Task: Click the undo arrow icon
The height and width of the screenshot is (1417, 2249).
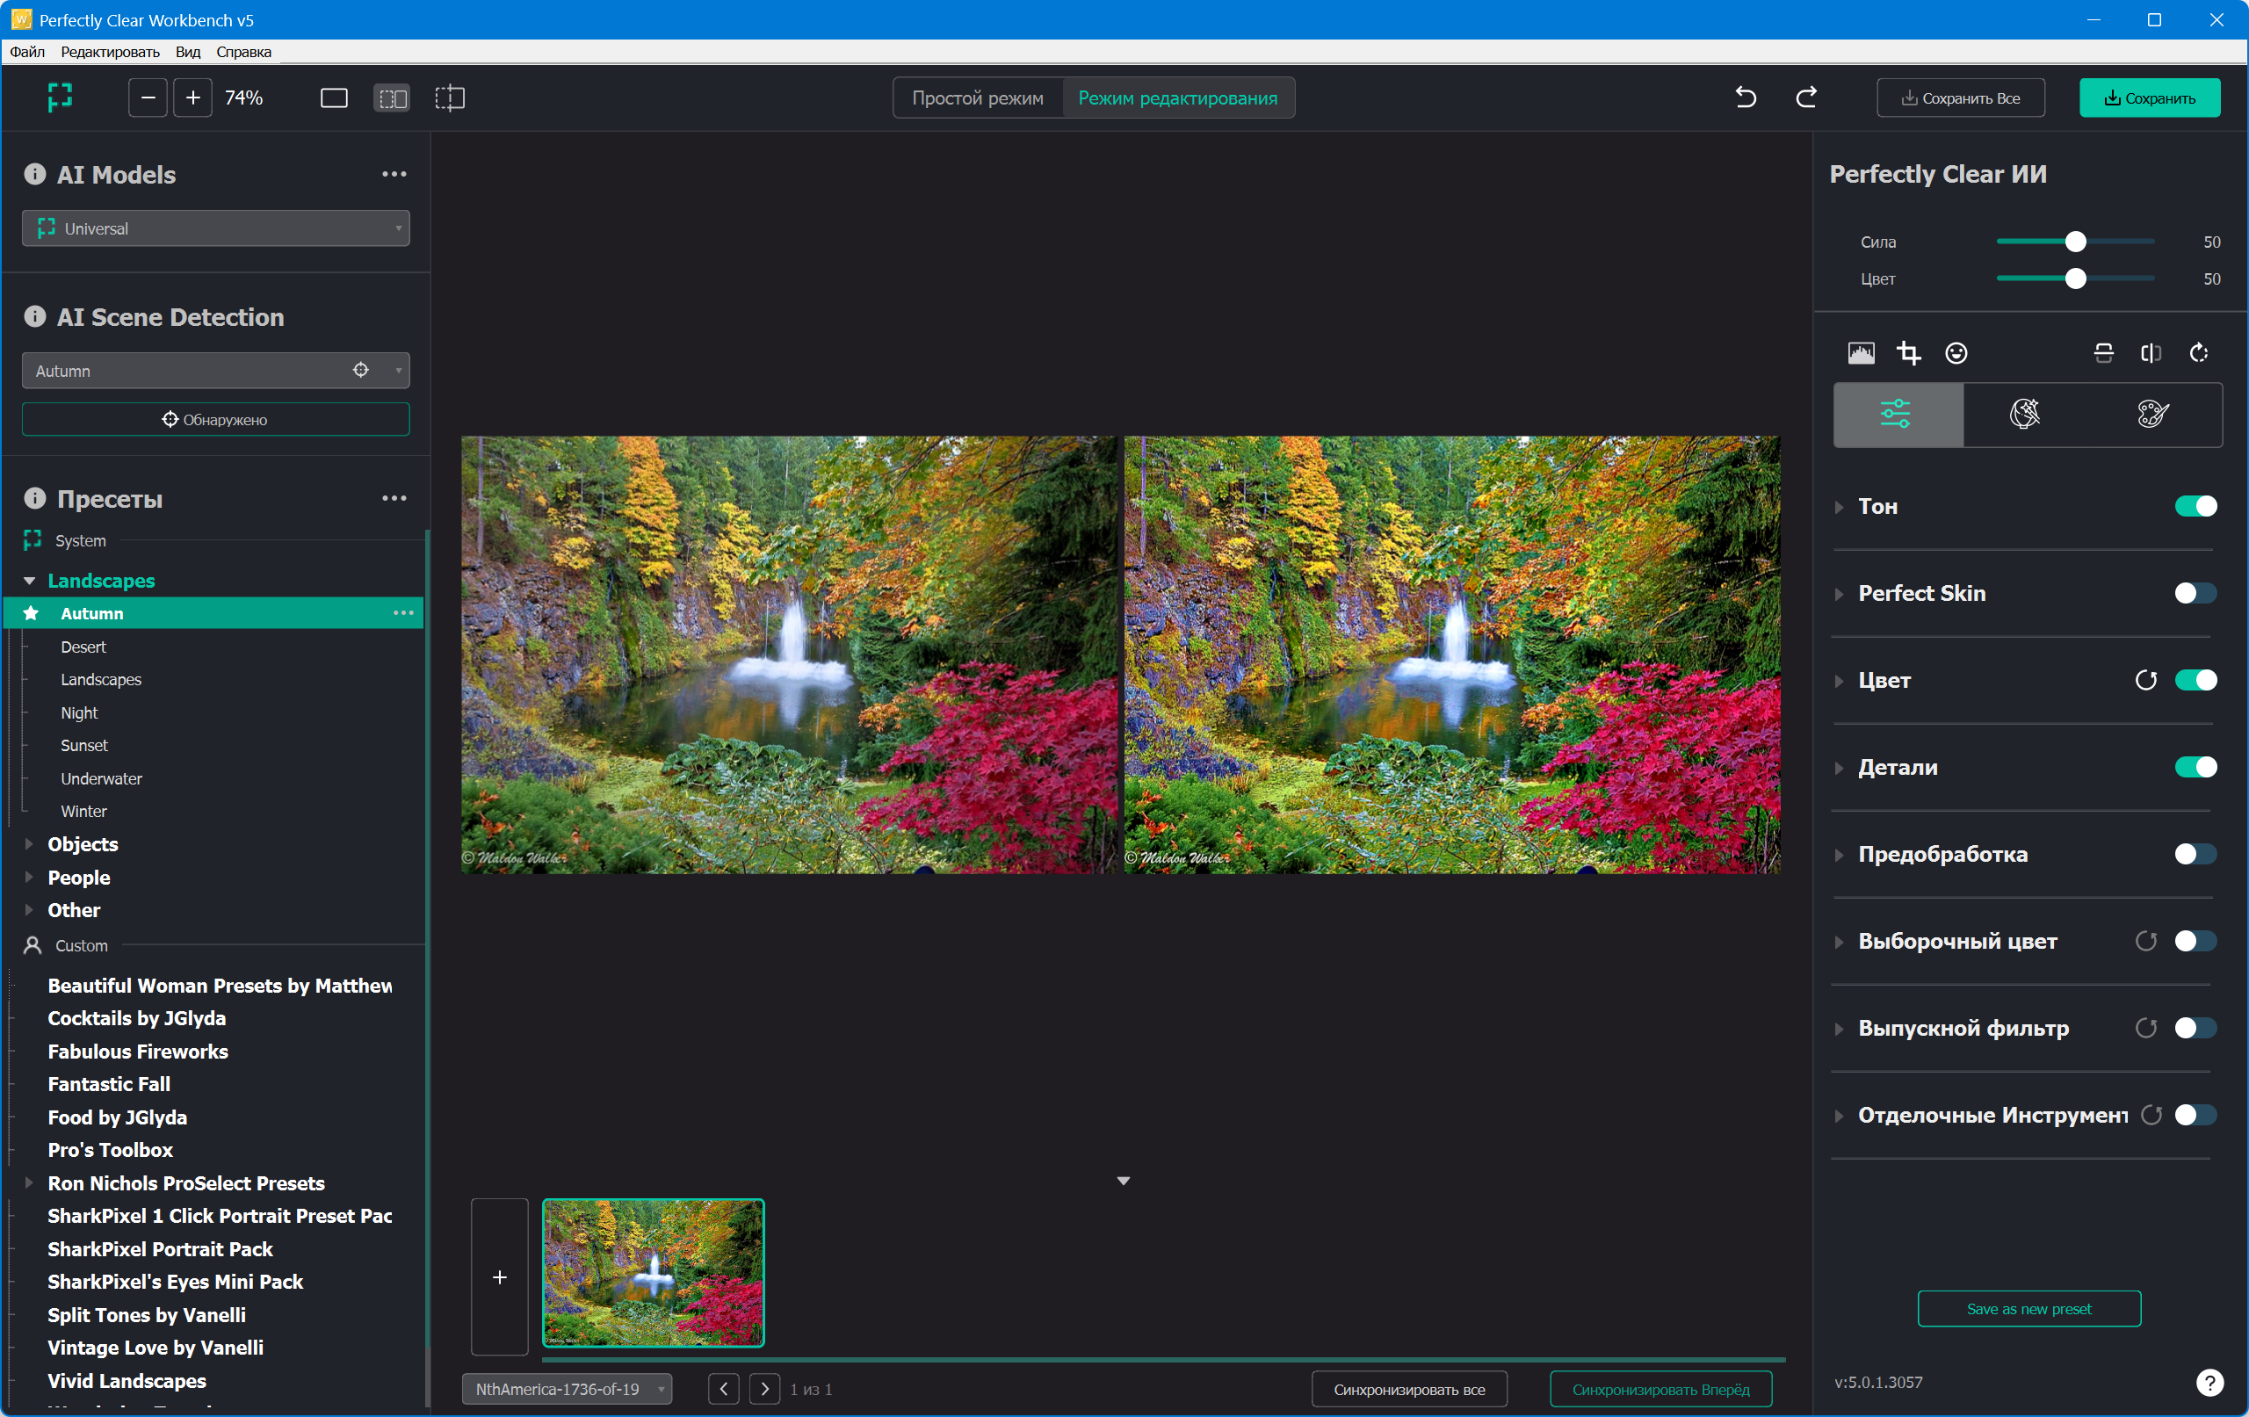Action: coord(1745,98)
